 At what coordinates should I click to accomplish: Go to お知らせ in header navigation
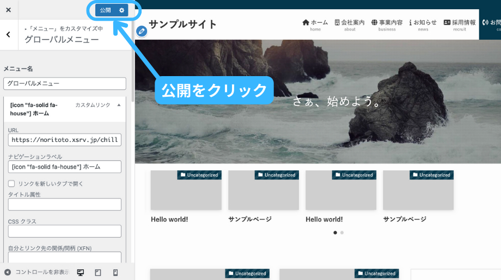pyautogui.click(x=423, y=24)
